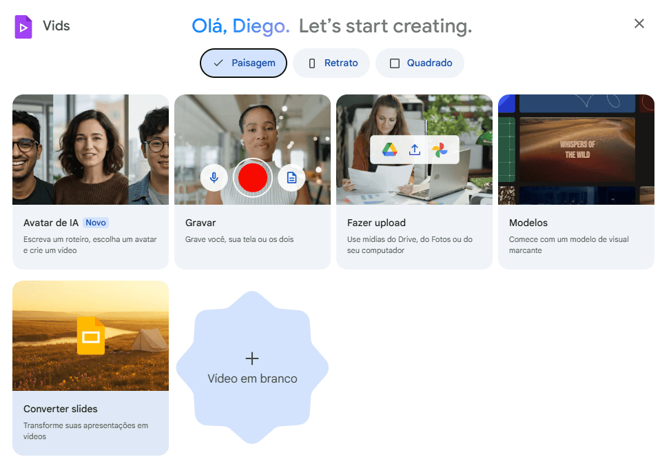Click the red record button
The width and height of the screenshot is (671, 466).
click(252, 177)
